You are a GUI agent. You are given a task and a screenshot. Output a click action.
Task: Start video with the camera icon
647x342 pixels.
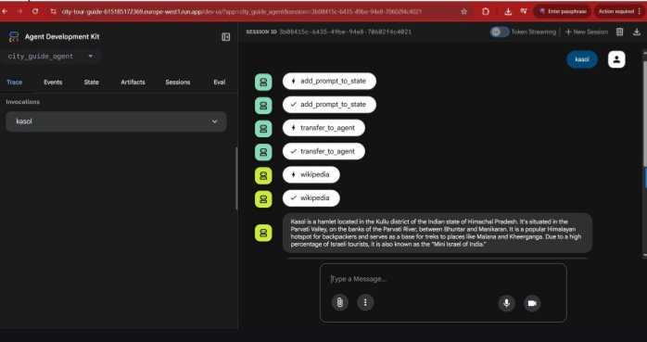[x=532, y=303]
